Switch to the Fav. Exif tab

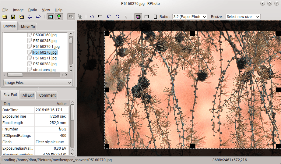(10, 95)
